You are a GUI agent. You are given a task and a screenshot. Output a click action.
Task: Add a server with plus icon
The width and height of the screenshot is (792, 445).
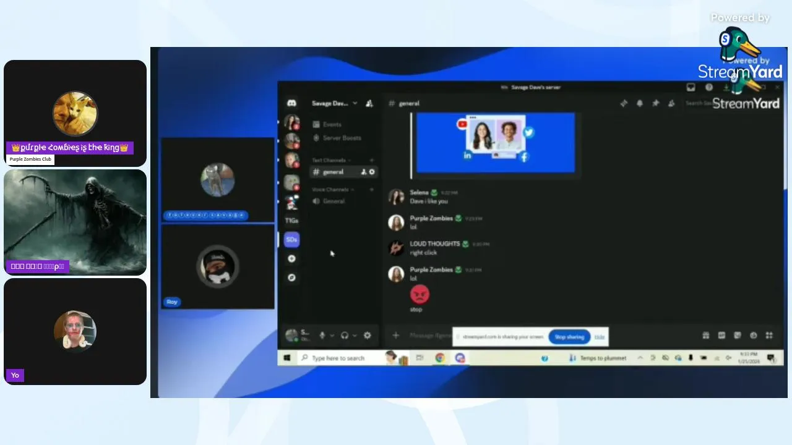pos(291,259)
